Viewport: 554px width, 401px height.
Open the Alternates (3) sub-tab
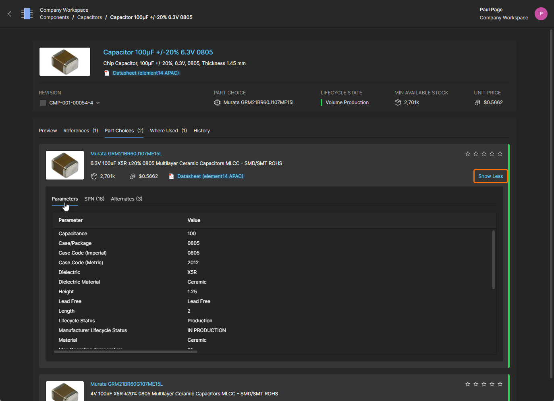pyautogui.click(x=127, y=199)
